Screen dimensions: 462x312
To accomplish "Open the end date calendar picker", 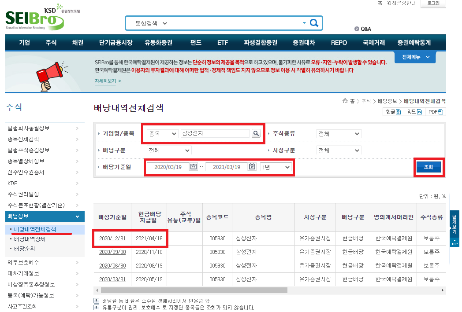I will click(x=252, y=167).
